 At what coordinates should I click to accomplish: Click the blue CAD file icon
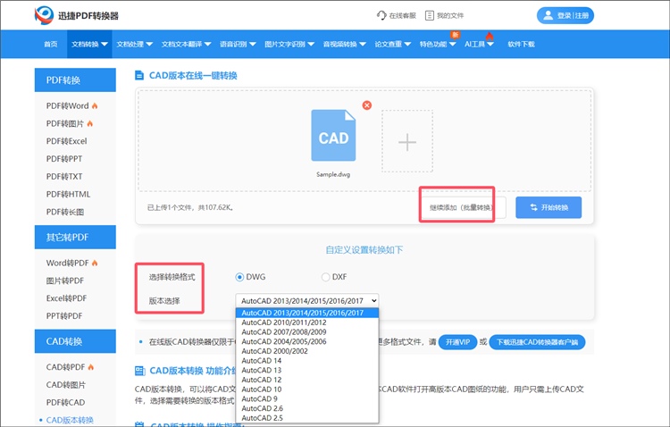(333, 137)
